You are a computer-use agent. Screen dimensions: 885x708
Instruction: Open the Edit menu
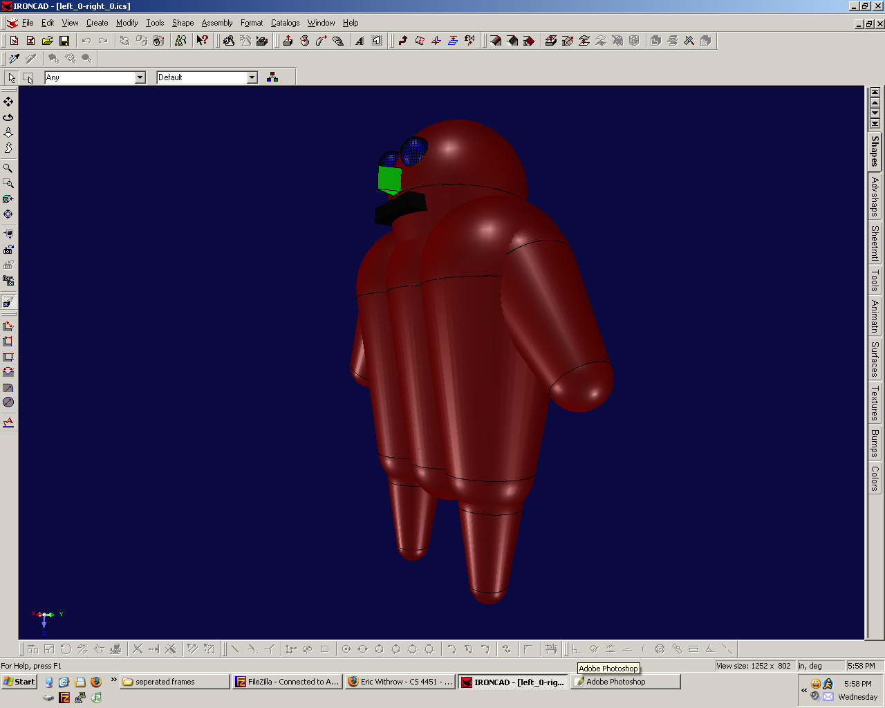48,23
